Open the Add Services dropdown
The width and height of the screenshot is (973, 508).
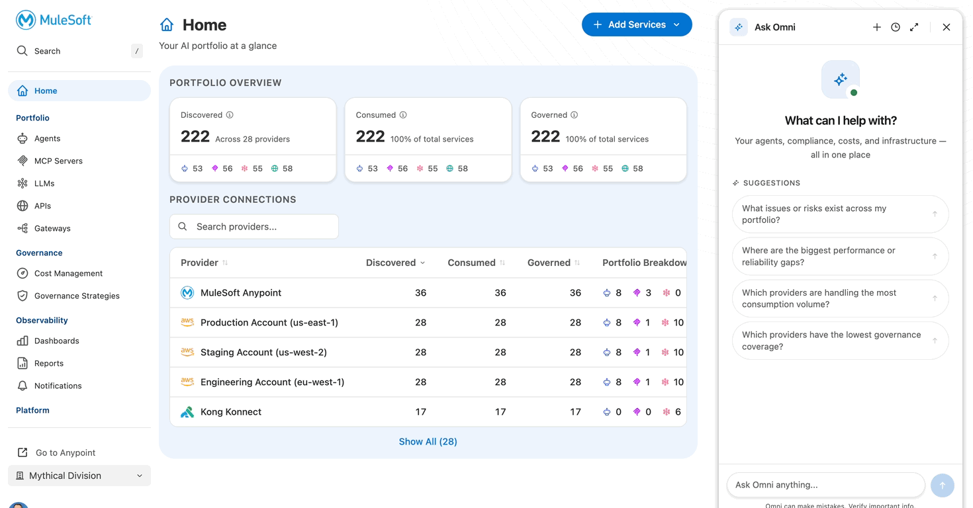[x=637, y=24]
